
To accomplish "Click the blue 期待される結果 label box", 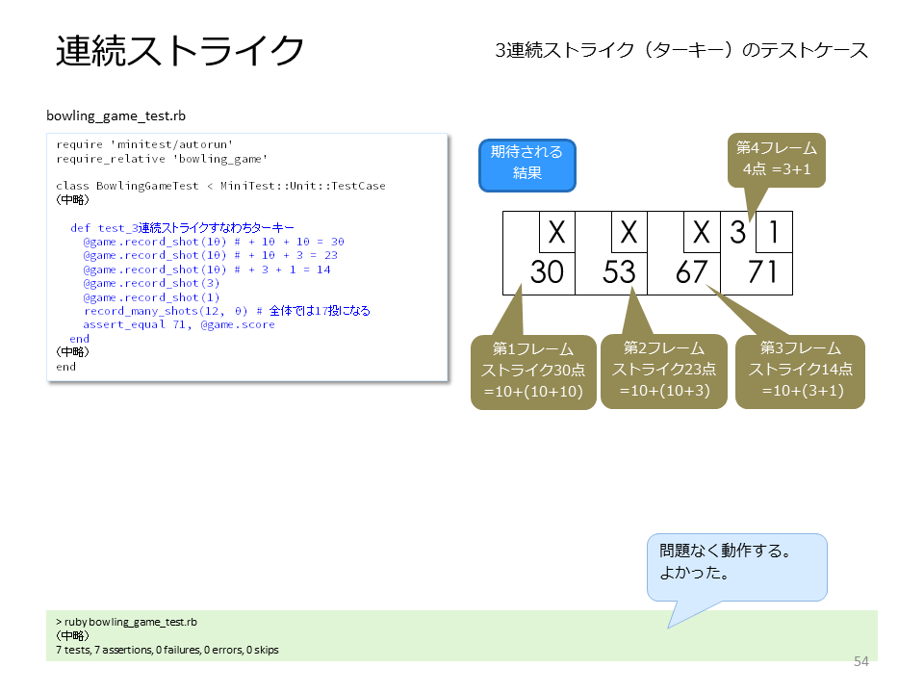I will click(x=526, y=166).
